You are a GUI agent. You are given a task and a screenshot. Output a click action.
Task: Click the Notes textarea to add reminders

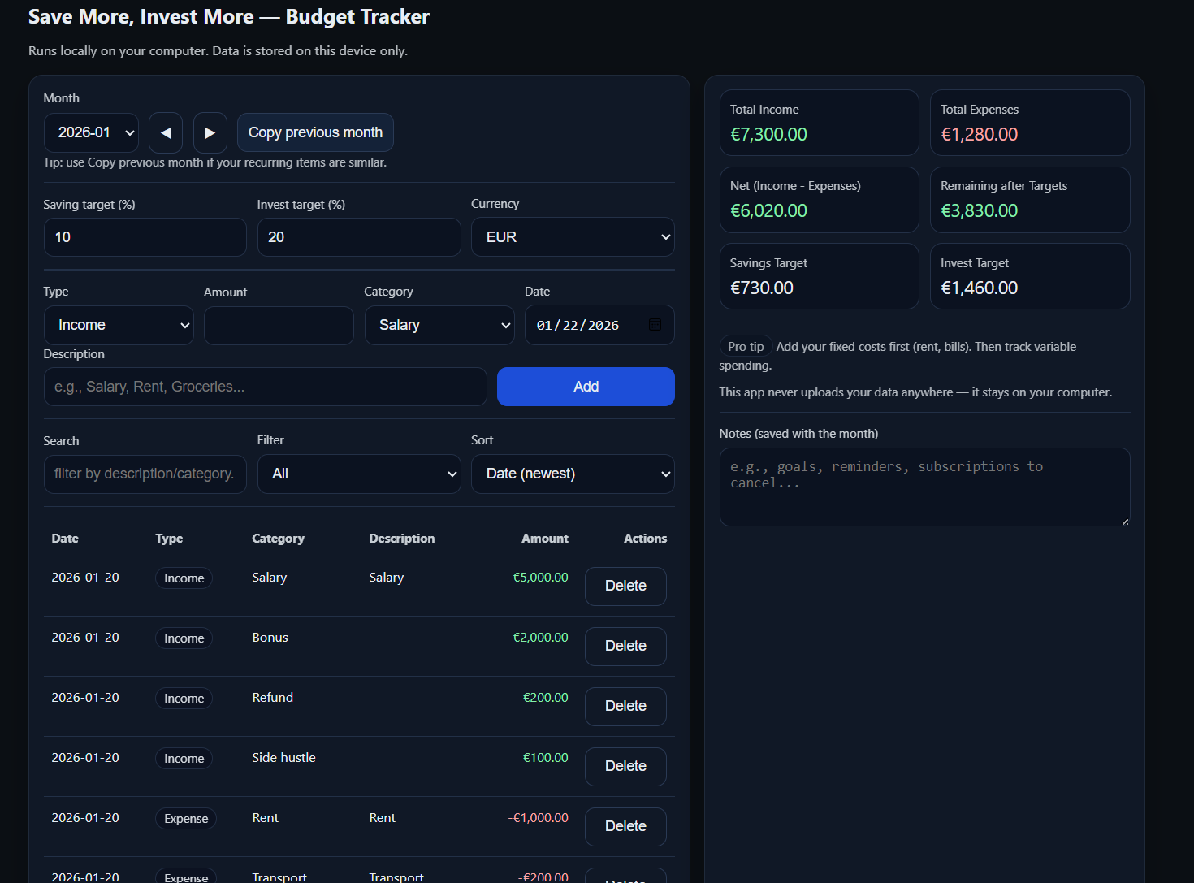coord(924,486)
